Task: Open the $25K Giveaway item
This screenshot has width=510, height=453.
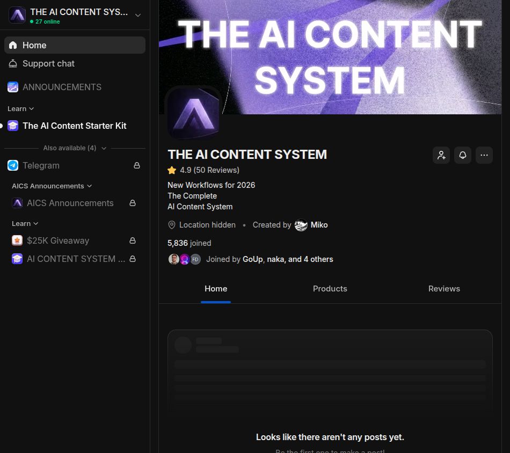Action: point(75,240)
